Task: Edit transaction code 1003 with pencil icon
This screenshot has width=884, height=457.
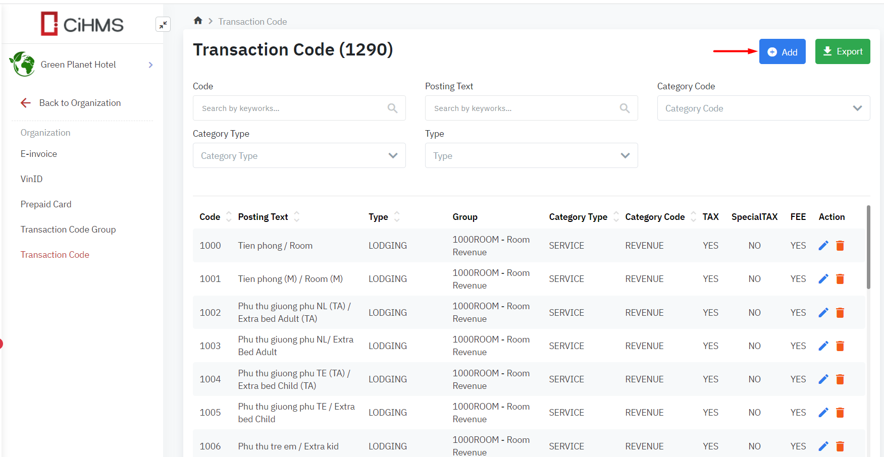Action: tap(823, 346)
